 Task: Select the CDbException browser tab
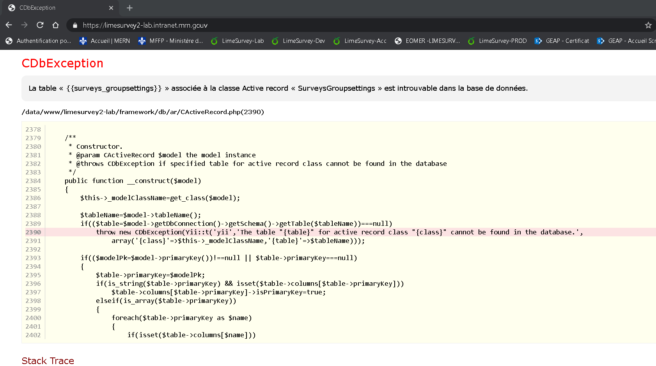(61, 8)
